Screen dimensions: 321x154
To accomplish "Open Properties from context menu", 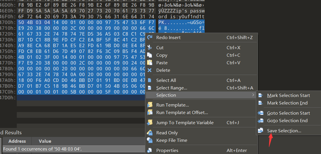I will click(x=167, y=151).
